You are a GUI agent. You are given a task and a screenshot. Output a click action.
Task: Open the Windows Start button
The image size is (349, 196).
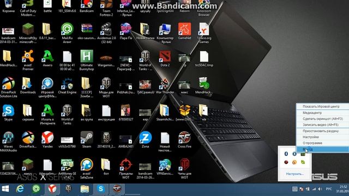[x=5, y=189]
